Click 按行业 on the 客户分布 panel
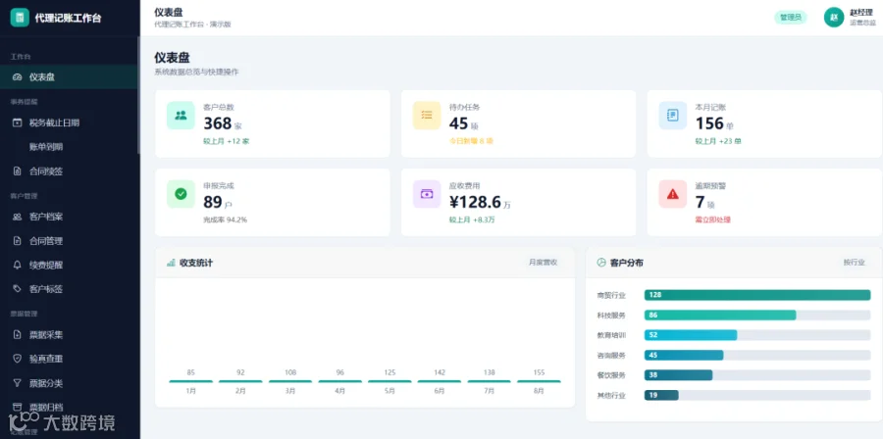The height and width of the screenshot is (439, 883). pyautogui.click(x=854, y=263)
